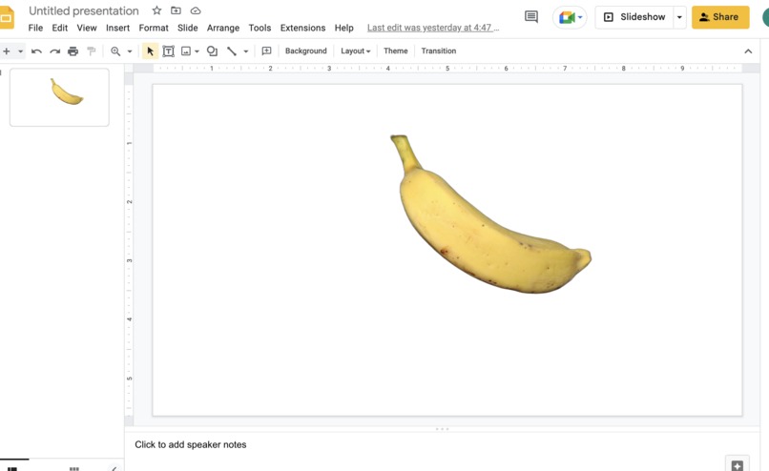The image size is (769, 471).
Task: Start the Slideshow
Action: click(x=634, y=17)
